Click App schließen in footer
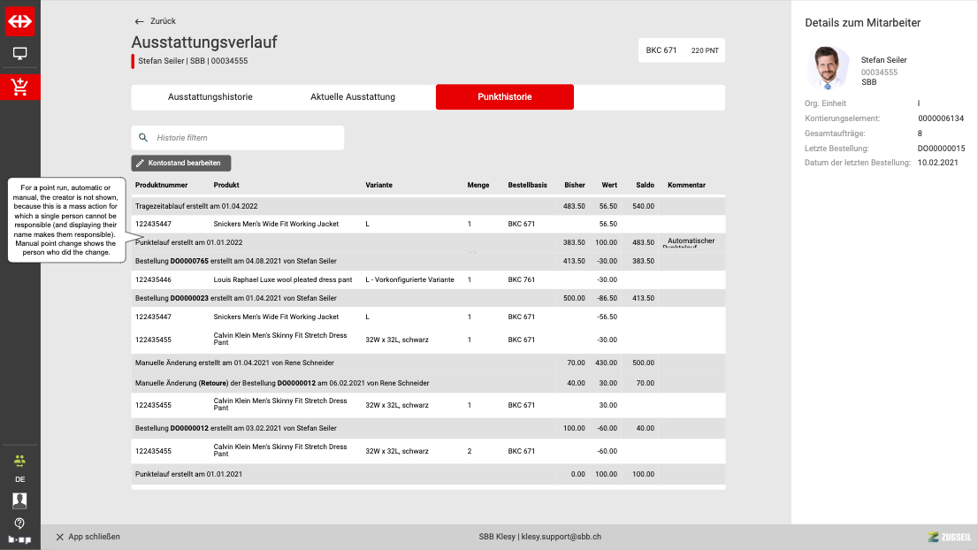Screen dimensions: 978x550 88,537
